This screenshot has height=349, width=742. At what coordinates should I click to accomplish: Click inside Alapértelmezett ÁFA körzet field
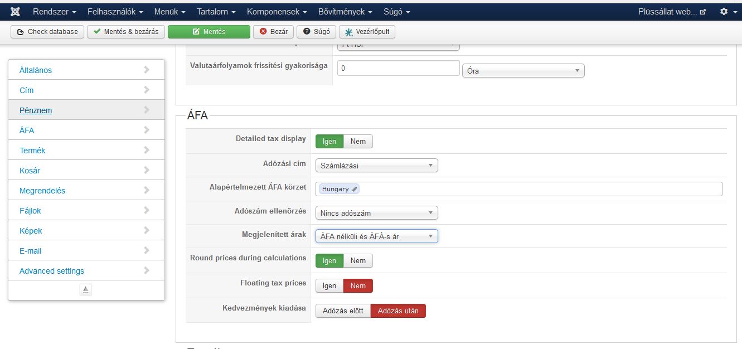coord(518,189)
